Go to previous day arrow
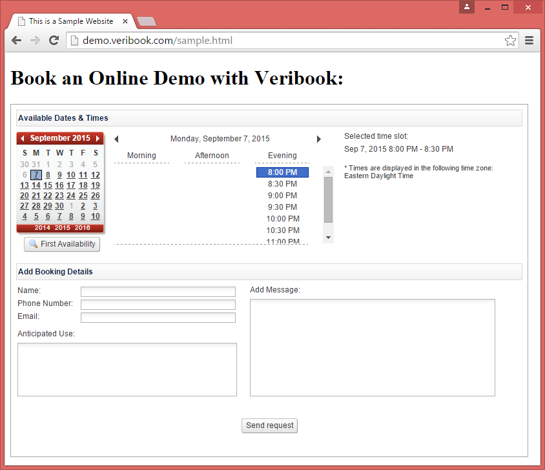Screen dimensions: 545x470 (x=116, y=139)
